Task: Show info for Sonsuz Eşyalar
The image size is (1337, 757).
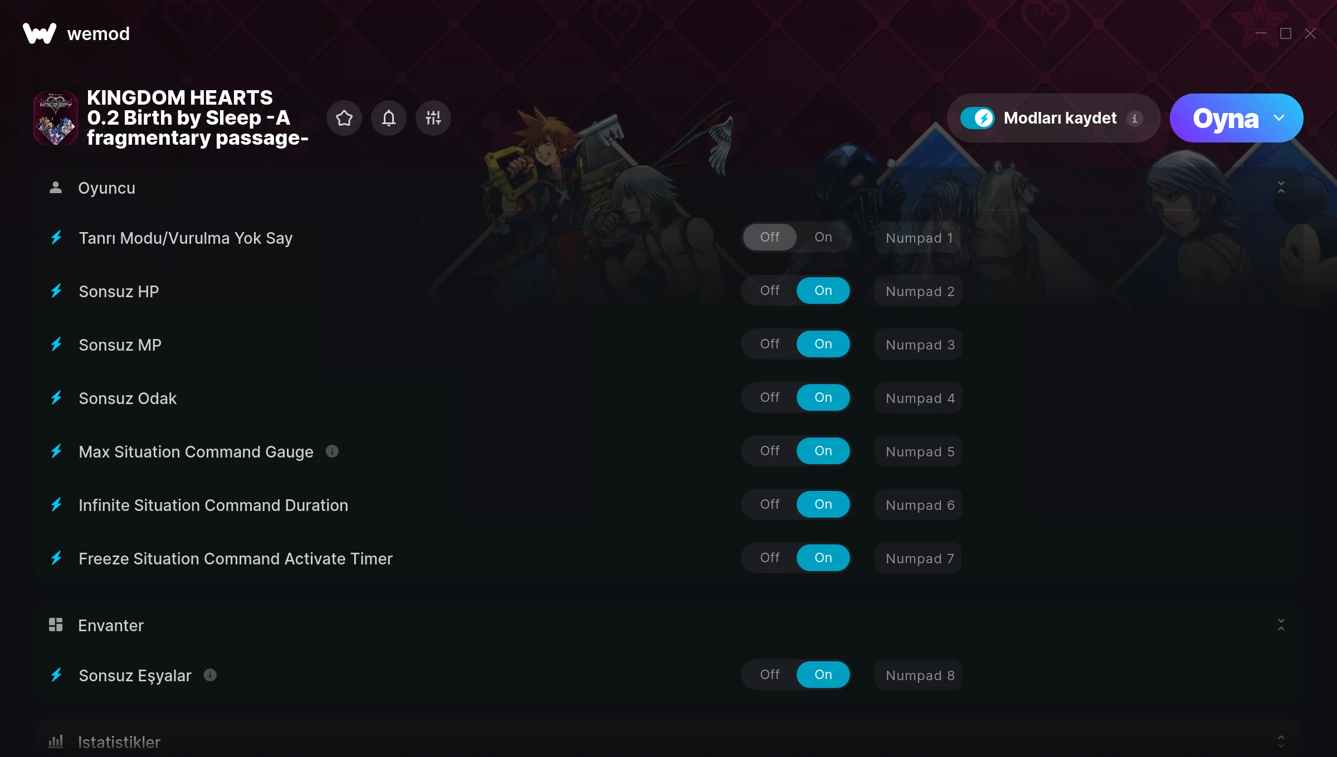Action: click(x=210, y=675)
